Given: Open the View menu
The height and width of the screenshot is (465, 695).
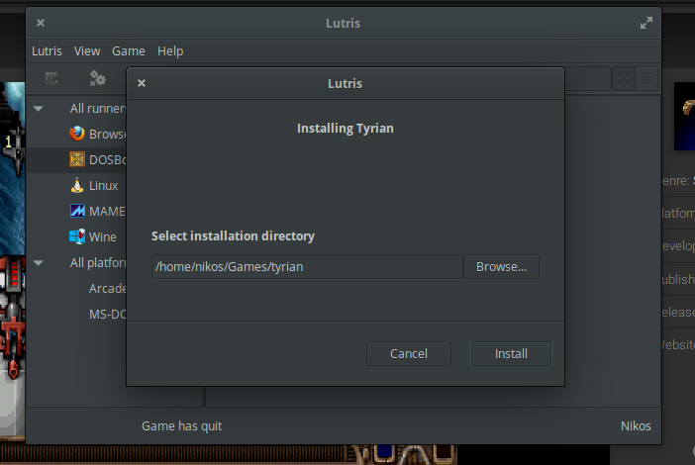Looking at the screenshot, I should 87,50.
